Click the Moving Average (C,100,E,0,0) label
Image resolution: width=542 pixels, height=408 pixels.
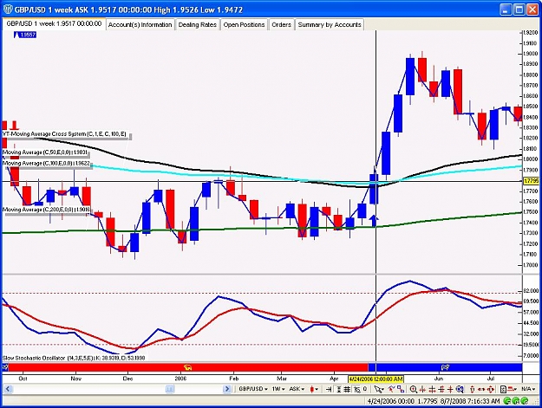[46, 163]
